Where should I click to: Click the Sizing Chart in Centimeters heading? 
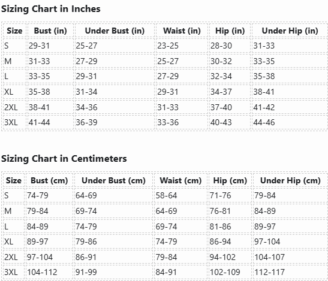point(64,159)
